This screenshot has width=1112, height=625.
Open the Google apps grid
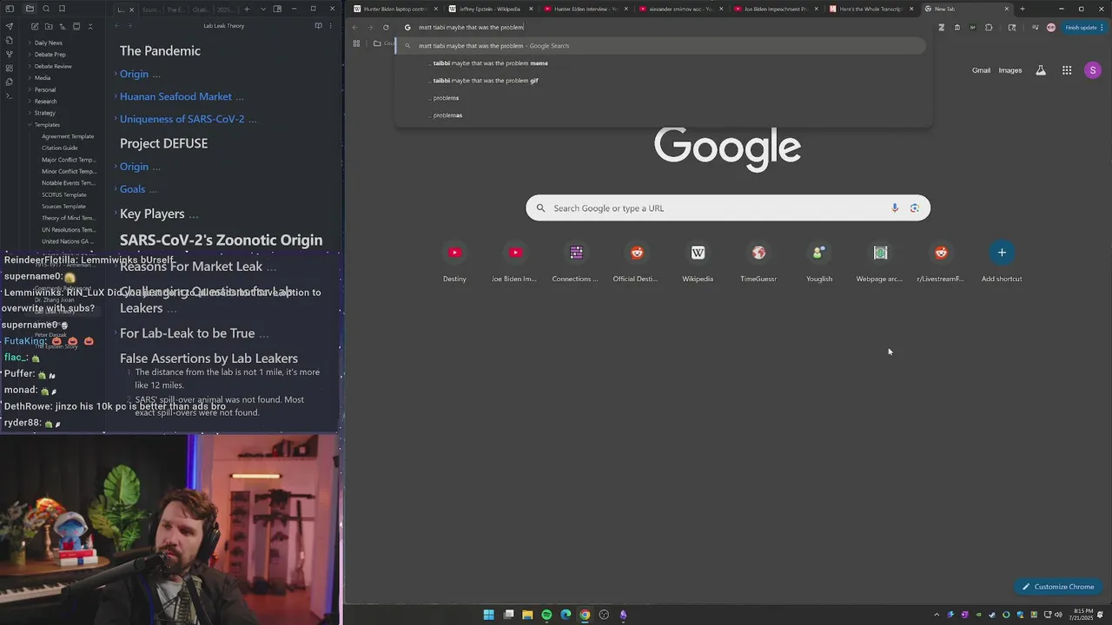[1067, 70]
